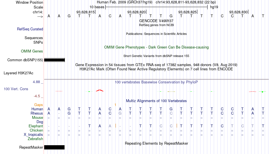Click the RefSeq genes from NCBI title
This screenshot has height=154, width=269.
tap(156, 25)
